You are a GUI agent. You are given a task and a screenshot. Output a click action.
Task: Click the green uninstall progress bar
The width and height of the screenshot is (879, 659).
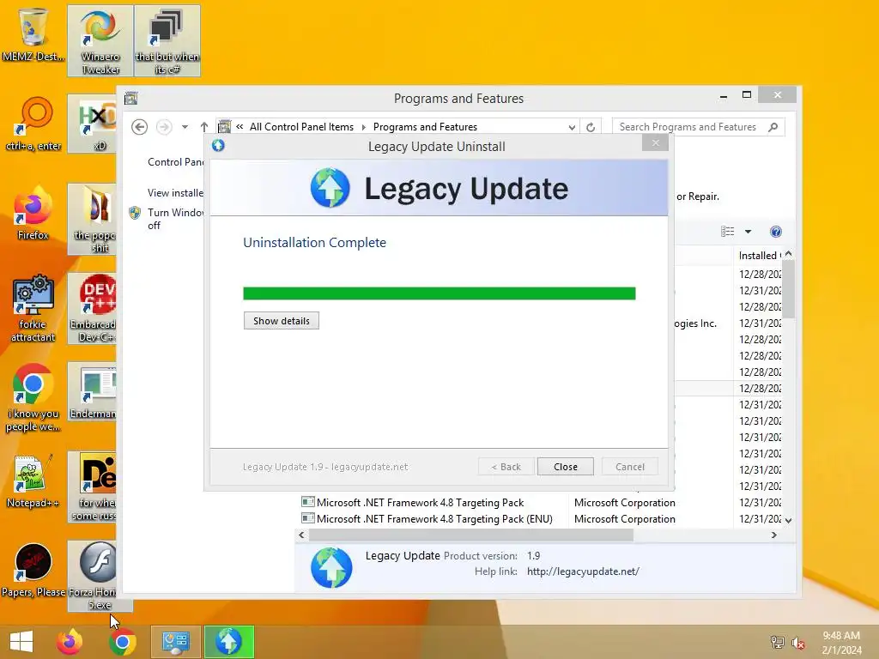(x=439, y=293)
